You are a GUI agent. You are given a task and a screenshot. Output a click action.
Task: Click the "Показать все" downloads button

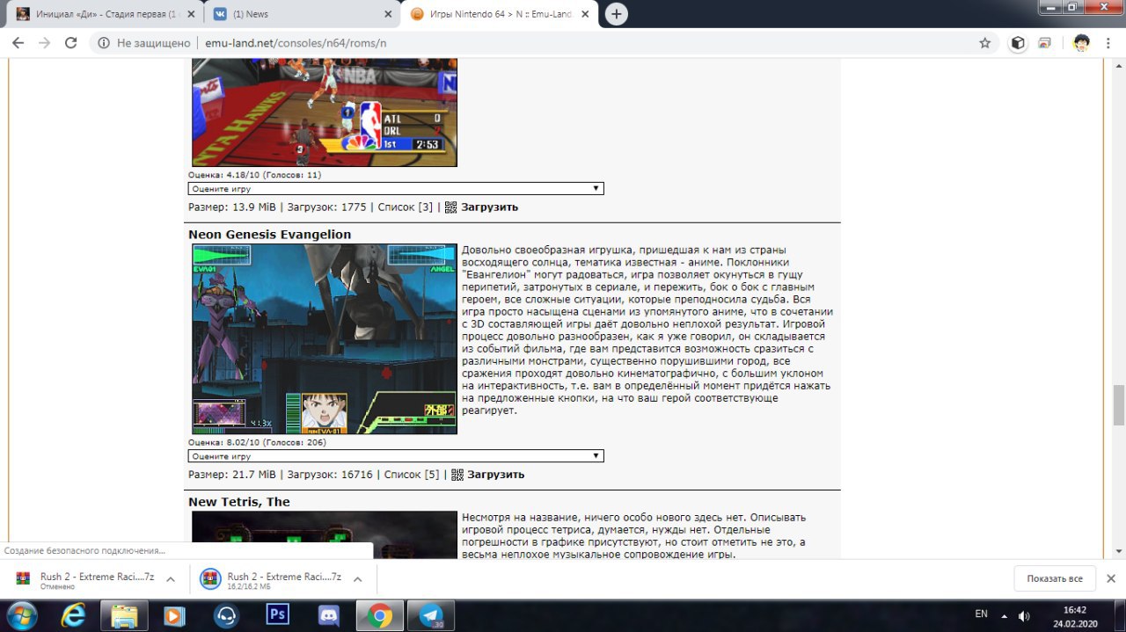(x=1055, y=578)
